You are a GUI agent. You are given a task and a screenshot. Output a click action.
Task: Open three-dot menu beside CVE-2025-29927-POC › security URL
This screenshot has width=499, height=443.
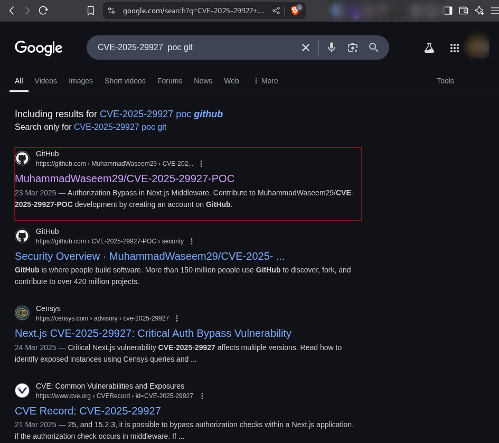tap(192, 241)
